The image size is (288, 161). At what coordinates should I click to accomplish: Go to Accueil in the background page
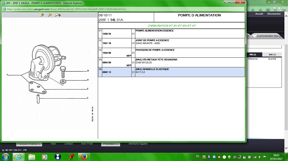[x=259, y=14]
